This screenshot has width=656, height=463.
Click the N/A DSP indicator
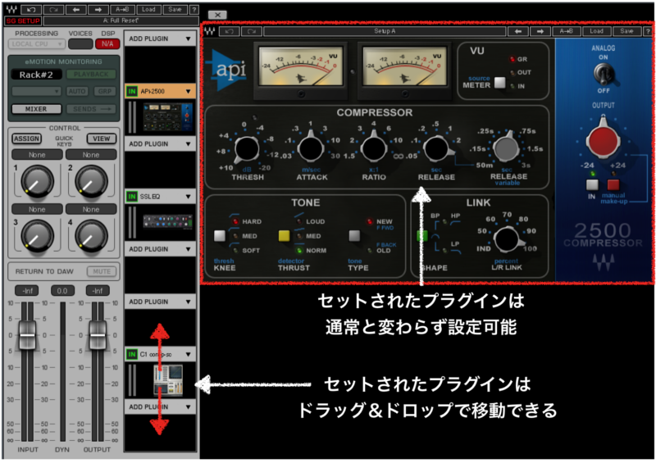(x=107, y=44)
